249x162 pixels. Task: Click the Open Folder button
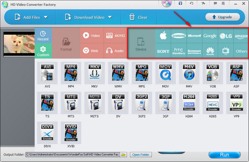pyautogui.click(x=141, y=155)
